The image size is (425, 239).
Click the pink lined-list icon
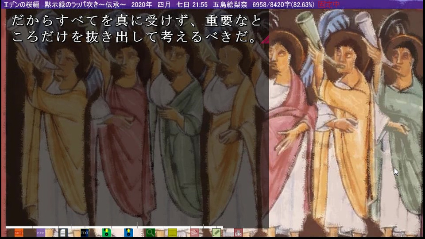point(194,233)
